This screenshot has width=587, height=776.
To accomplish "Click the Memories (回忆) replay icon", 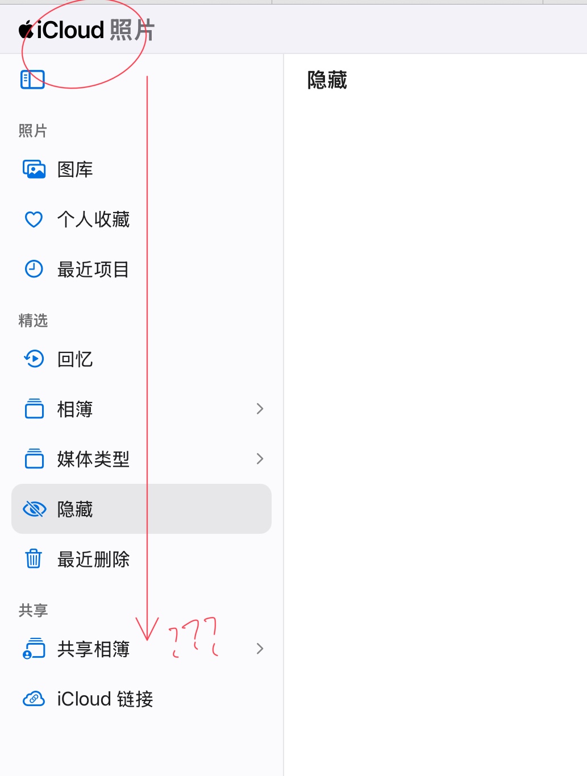I will point(34,359).
